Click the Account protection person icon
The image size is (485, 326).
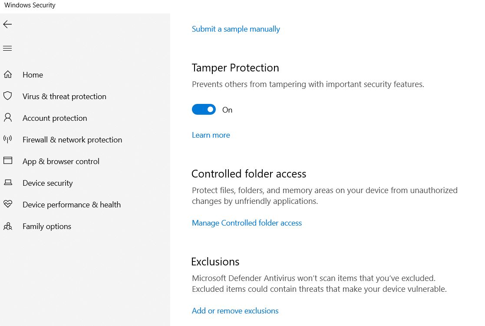[8, 117]
